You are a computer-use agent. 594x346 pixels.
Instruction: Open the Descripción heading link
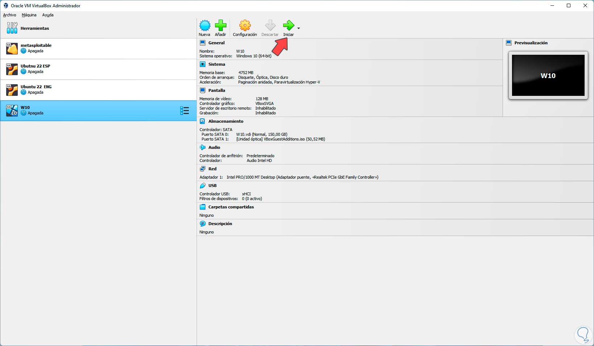pyautogui.click(x=220, y=224)
